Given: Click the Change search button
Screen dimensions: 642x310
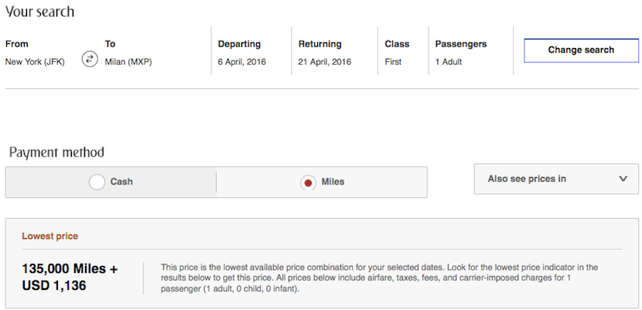Looking at the screenshot, I should [x=581, y=50].
